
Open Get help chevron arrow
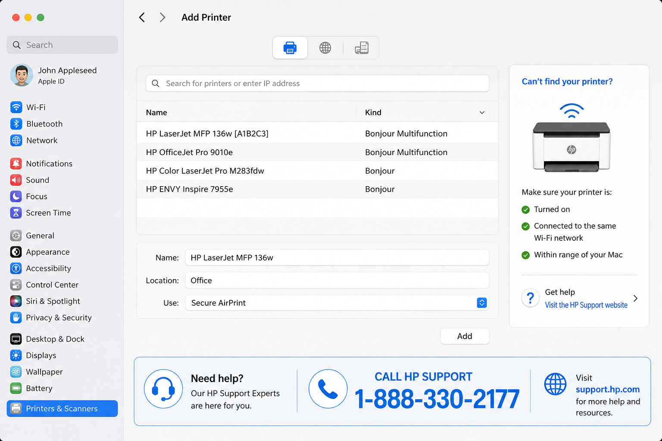point(635,298)
